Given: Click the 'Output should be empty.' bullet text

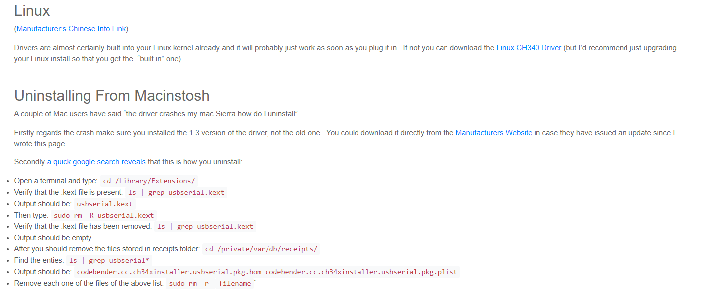Looking at the screenshot, I should click(53, 238).
